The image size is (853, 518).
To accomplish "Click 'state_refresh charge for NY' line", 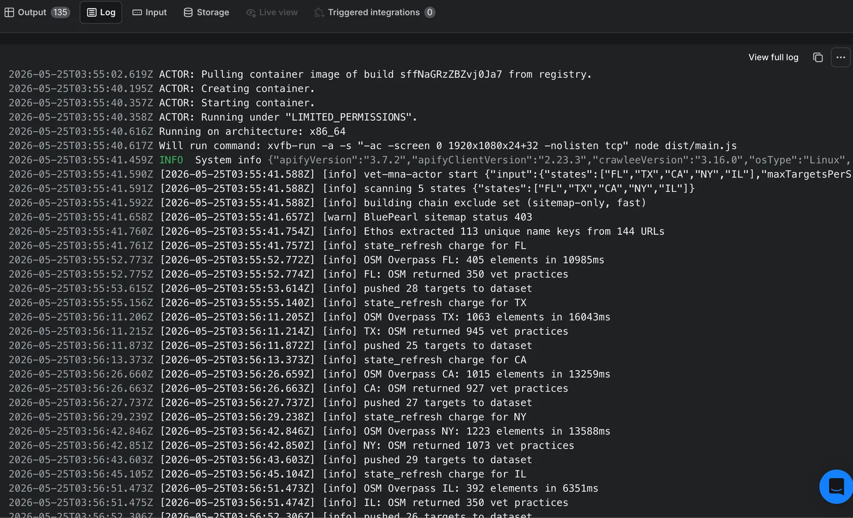I will (x=267, y=417).
